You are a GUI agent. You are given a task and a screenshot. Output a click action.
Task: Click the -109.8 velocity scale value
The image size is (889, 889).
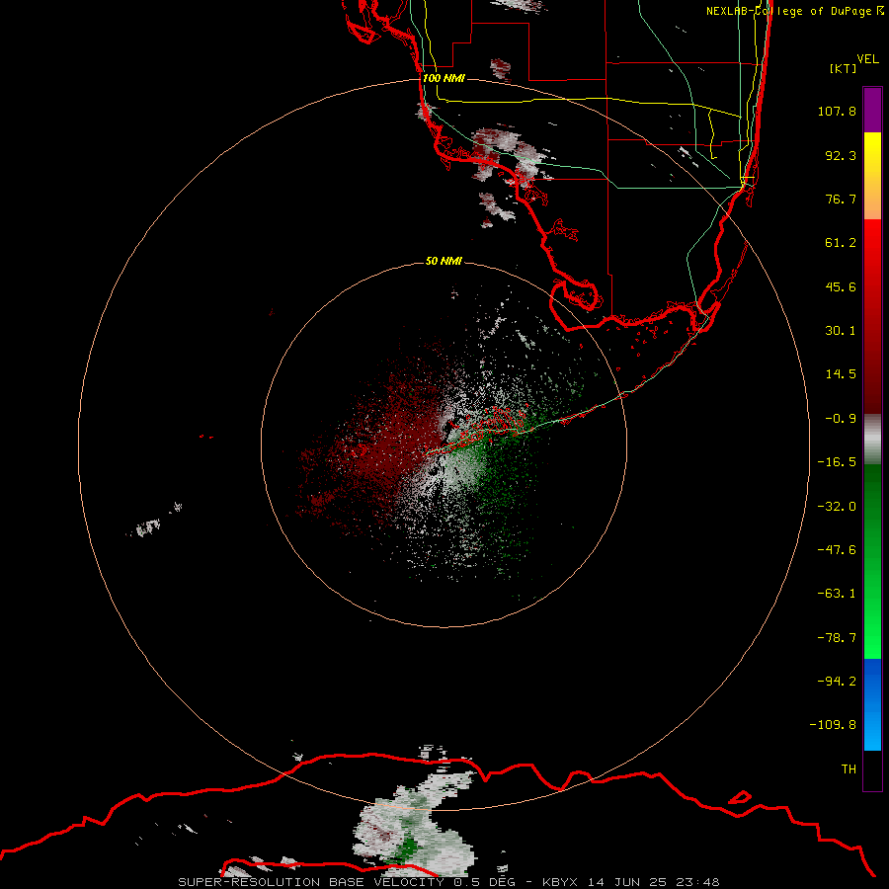tap(833, 725)
